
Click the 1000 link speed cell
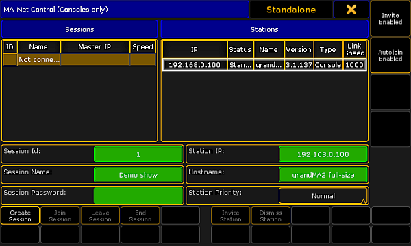[354, 65]
